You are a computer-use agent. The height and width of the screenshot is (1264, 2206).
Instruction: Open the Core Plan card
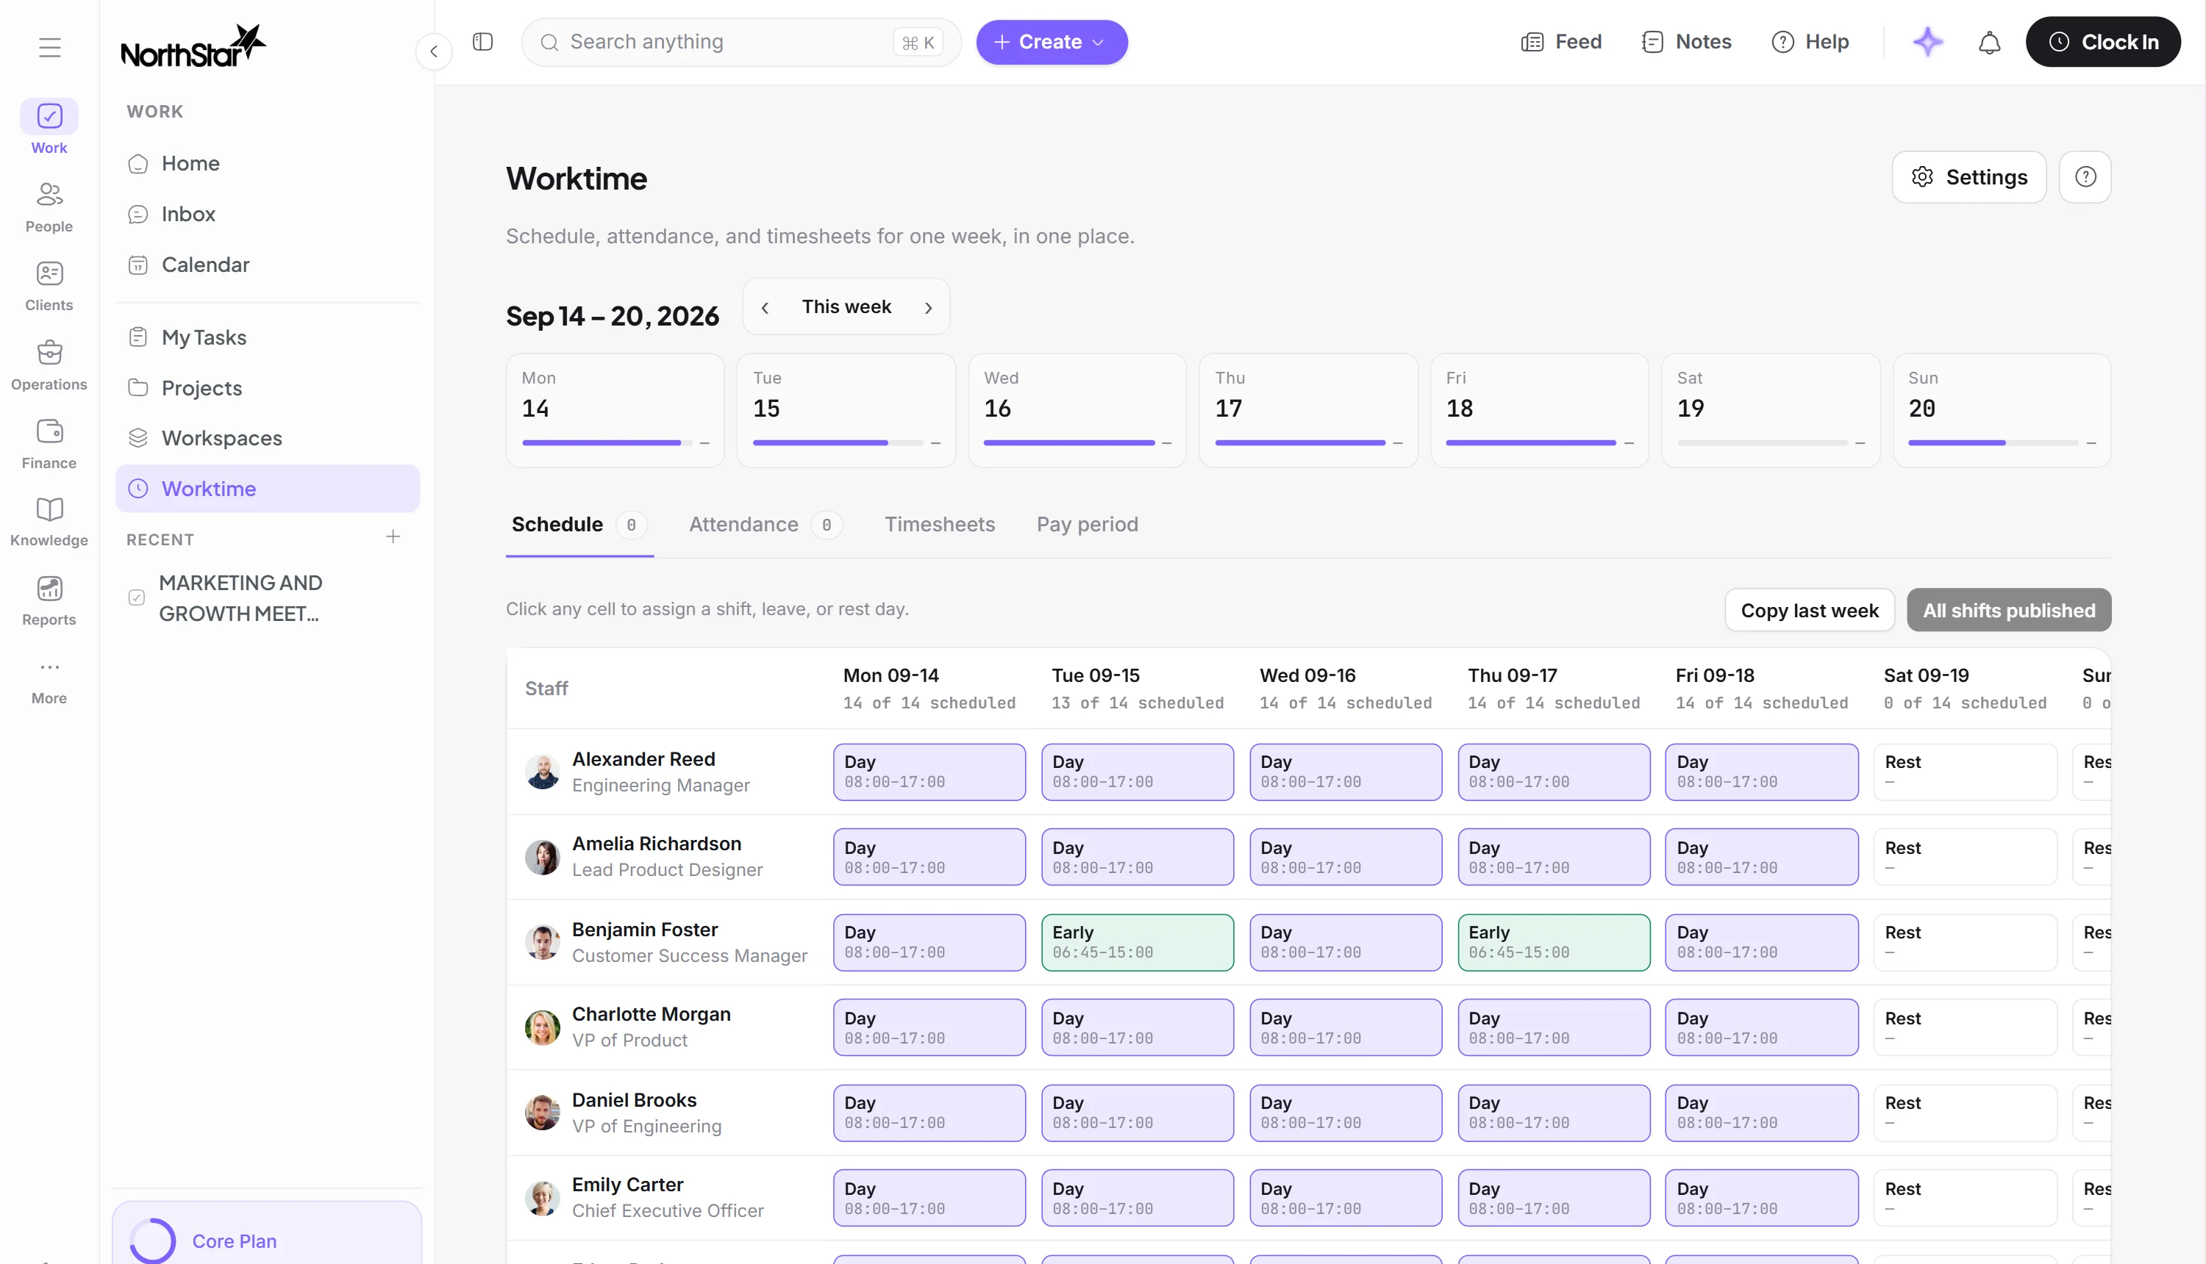tap(268, 1234)
